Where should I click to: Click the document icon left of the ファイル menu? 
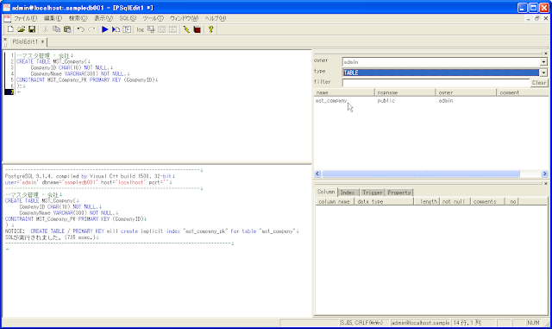[x=7, y=18]
